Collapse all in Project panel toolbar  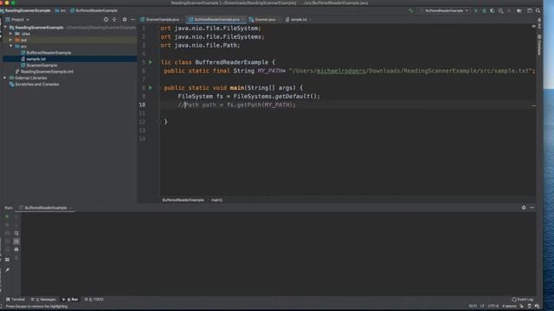click(114, 19)
